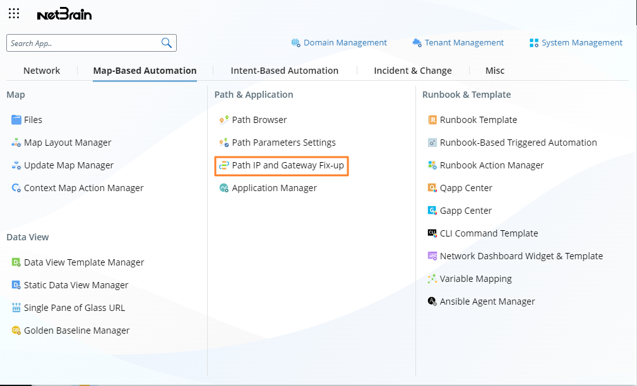The height and width of the screenshot is (386, 637).
Task: Click the app grid launcher icon
Action: 14,13
